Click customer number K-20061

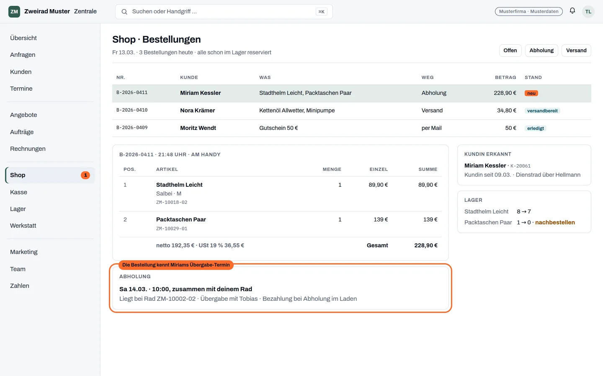tap(521, 166)
